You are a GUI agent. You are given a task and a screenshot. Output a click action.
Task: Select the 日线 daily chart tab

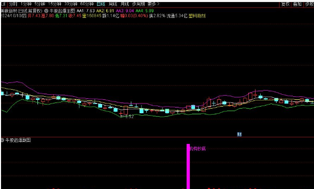tap(101, 4)
